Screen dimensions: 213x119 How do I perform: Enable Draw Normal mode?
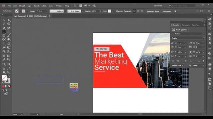[x=3, y=90]
